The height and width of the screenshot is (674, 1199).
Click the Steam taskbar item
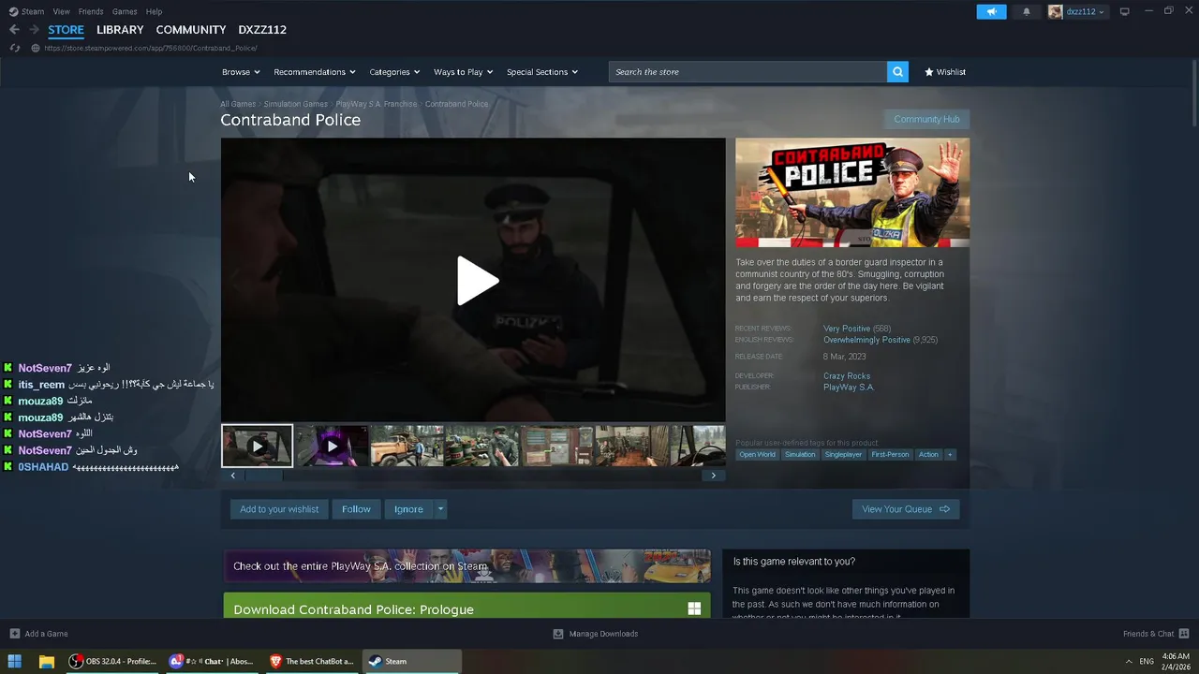pos(412,661)
